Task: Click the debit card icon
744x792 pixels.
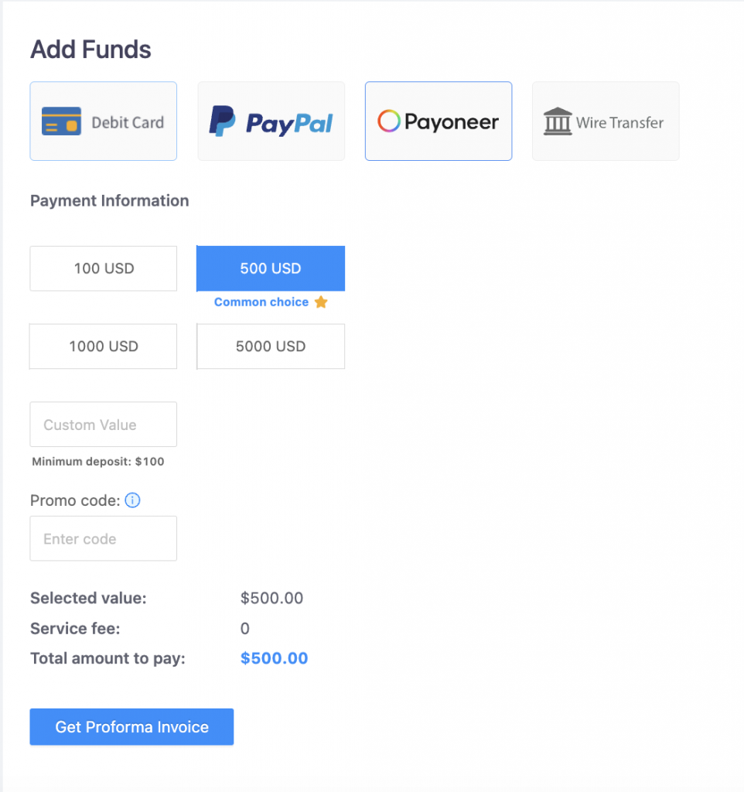Action: pyautogui.click(x=62, y=121)
